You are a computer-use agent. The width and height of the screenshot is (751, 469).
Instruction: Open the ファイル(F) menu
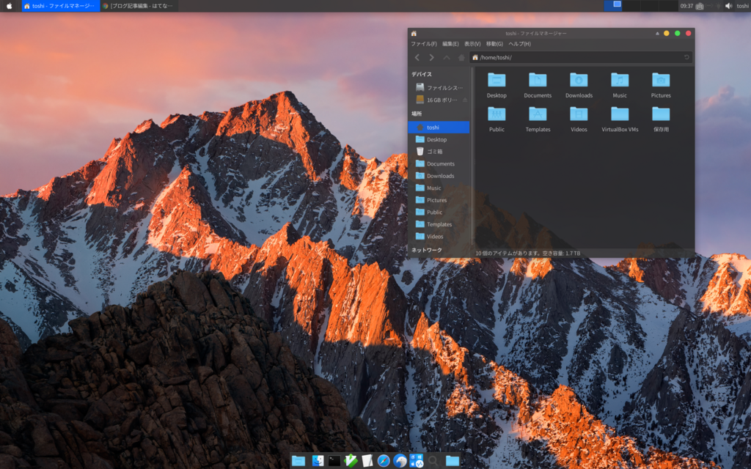[x=424, y=44]
